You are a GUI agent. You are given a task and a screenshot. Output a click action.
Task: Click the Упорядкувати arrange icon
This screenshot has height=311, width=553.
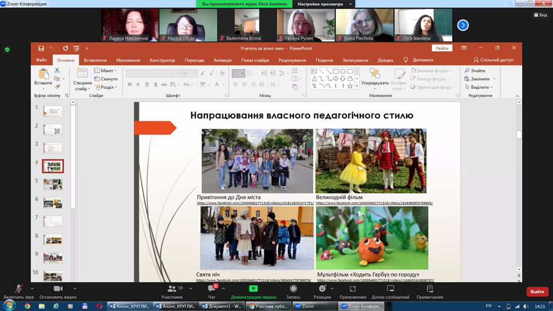coord(375,75)
